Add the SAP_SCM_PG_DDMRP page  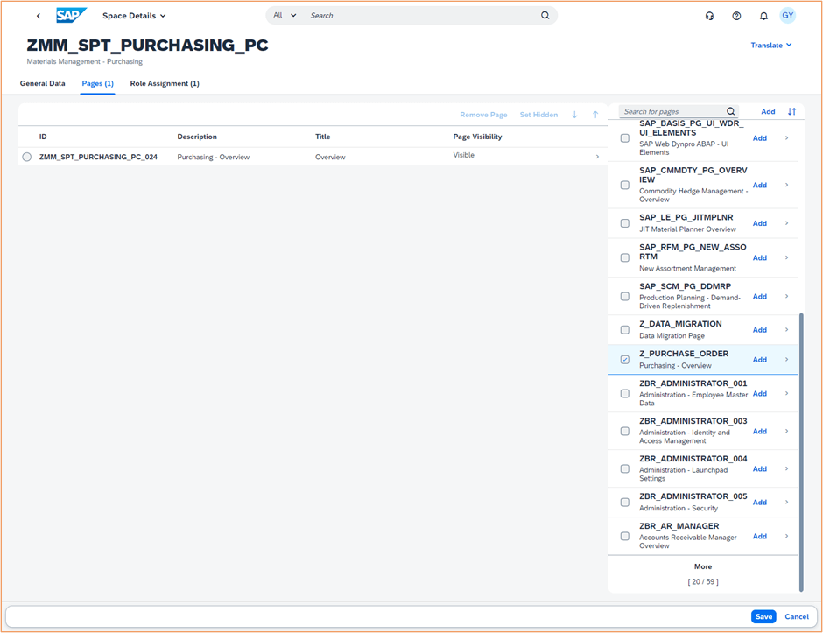pyautogui.click(x=759, y=296)
